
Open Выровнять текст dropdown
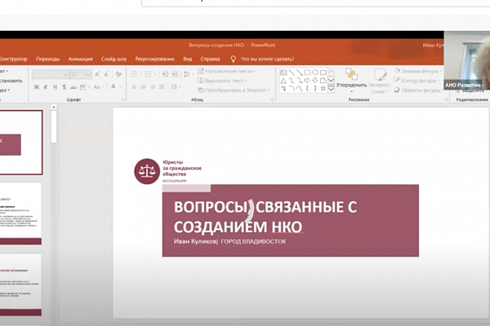222,81
